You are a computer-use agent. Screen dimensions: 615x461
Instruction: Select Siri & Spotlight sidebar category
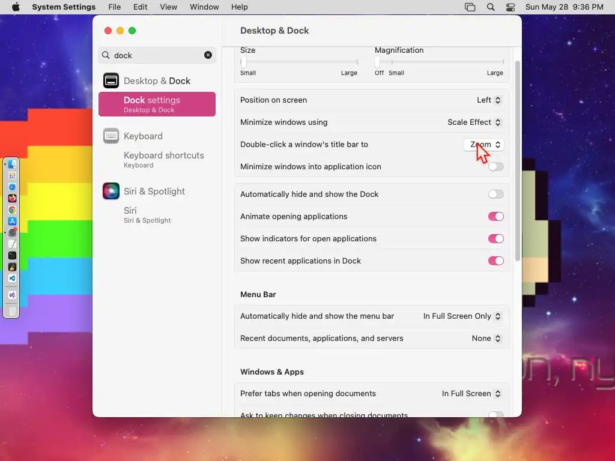pyautogui.click(x=157, y=191)
